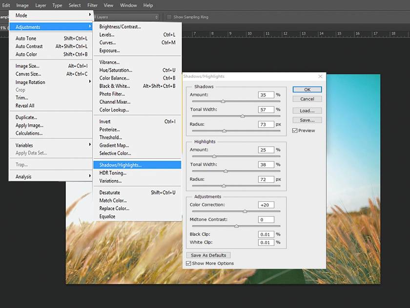Viewport: 410px width, 308px height.
Task: Click Desaturate in the Adjustments submenu
Action: coord(109,193)
